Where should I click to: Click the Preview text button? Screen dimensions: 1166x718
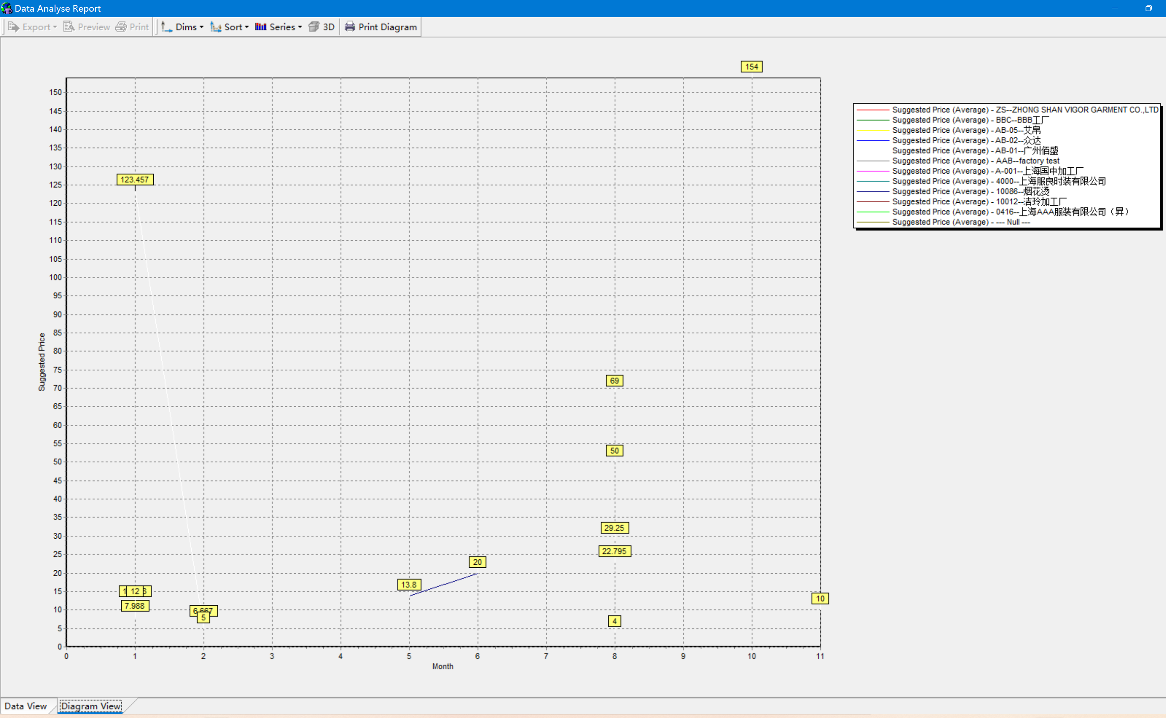[x=94, y=27]
